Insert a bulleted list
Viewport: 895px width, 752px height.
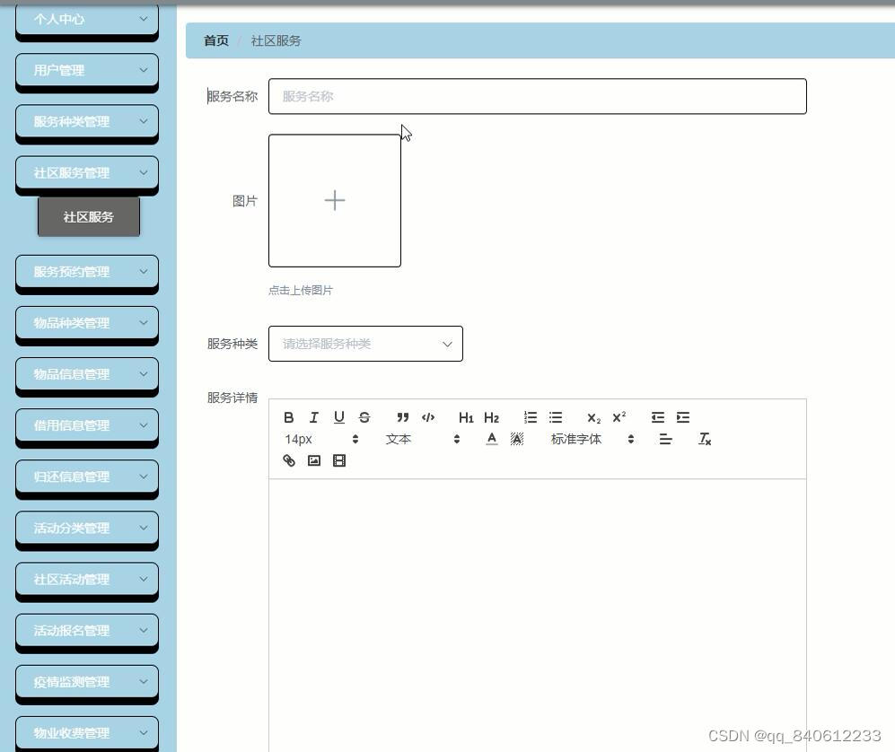pyautogui.click(x=556, y=417)
